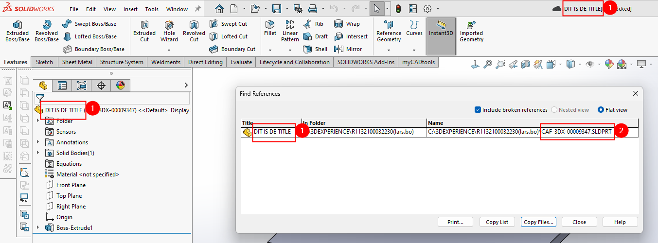The width and height of the screenshot is (658, 243).
Task: Click the Extruded Boss/Base tool
Action: [18, 31]
